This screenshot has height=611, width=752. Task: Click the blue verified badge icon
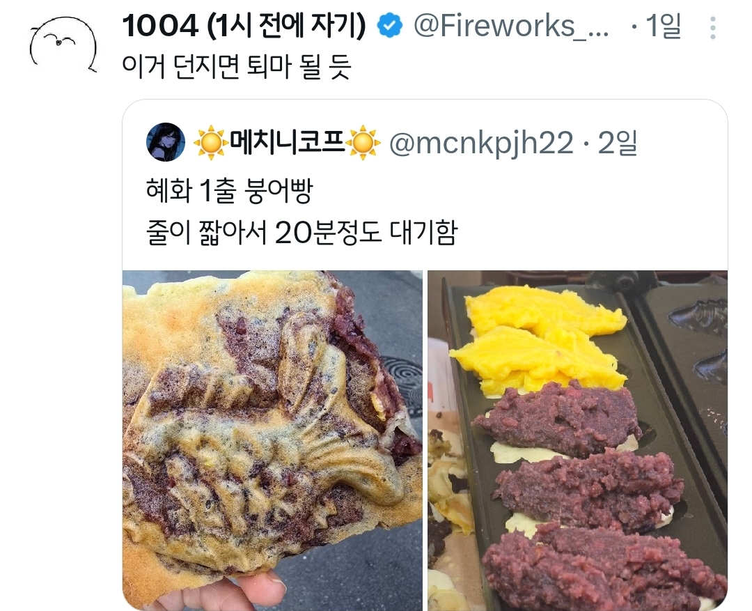(389, 26)
